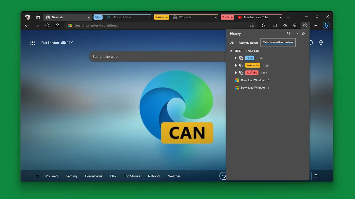Show more feed categories ellipsis
The width and height of the screenshot is (355, 199).
tap(188, 176)
